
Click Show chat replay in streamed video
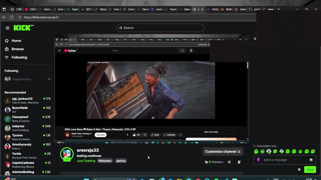[x=211, y=132]
